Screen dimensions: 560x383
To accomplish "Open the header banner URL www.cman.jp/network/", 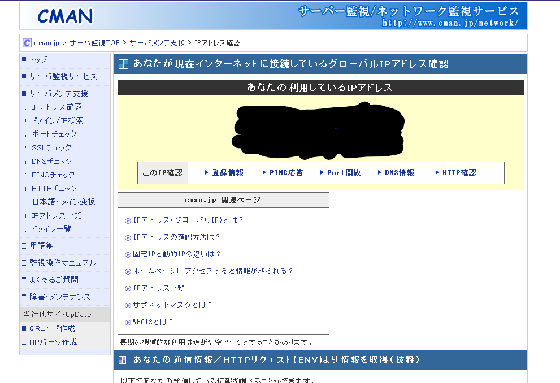I will click(450, 23).
